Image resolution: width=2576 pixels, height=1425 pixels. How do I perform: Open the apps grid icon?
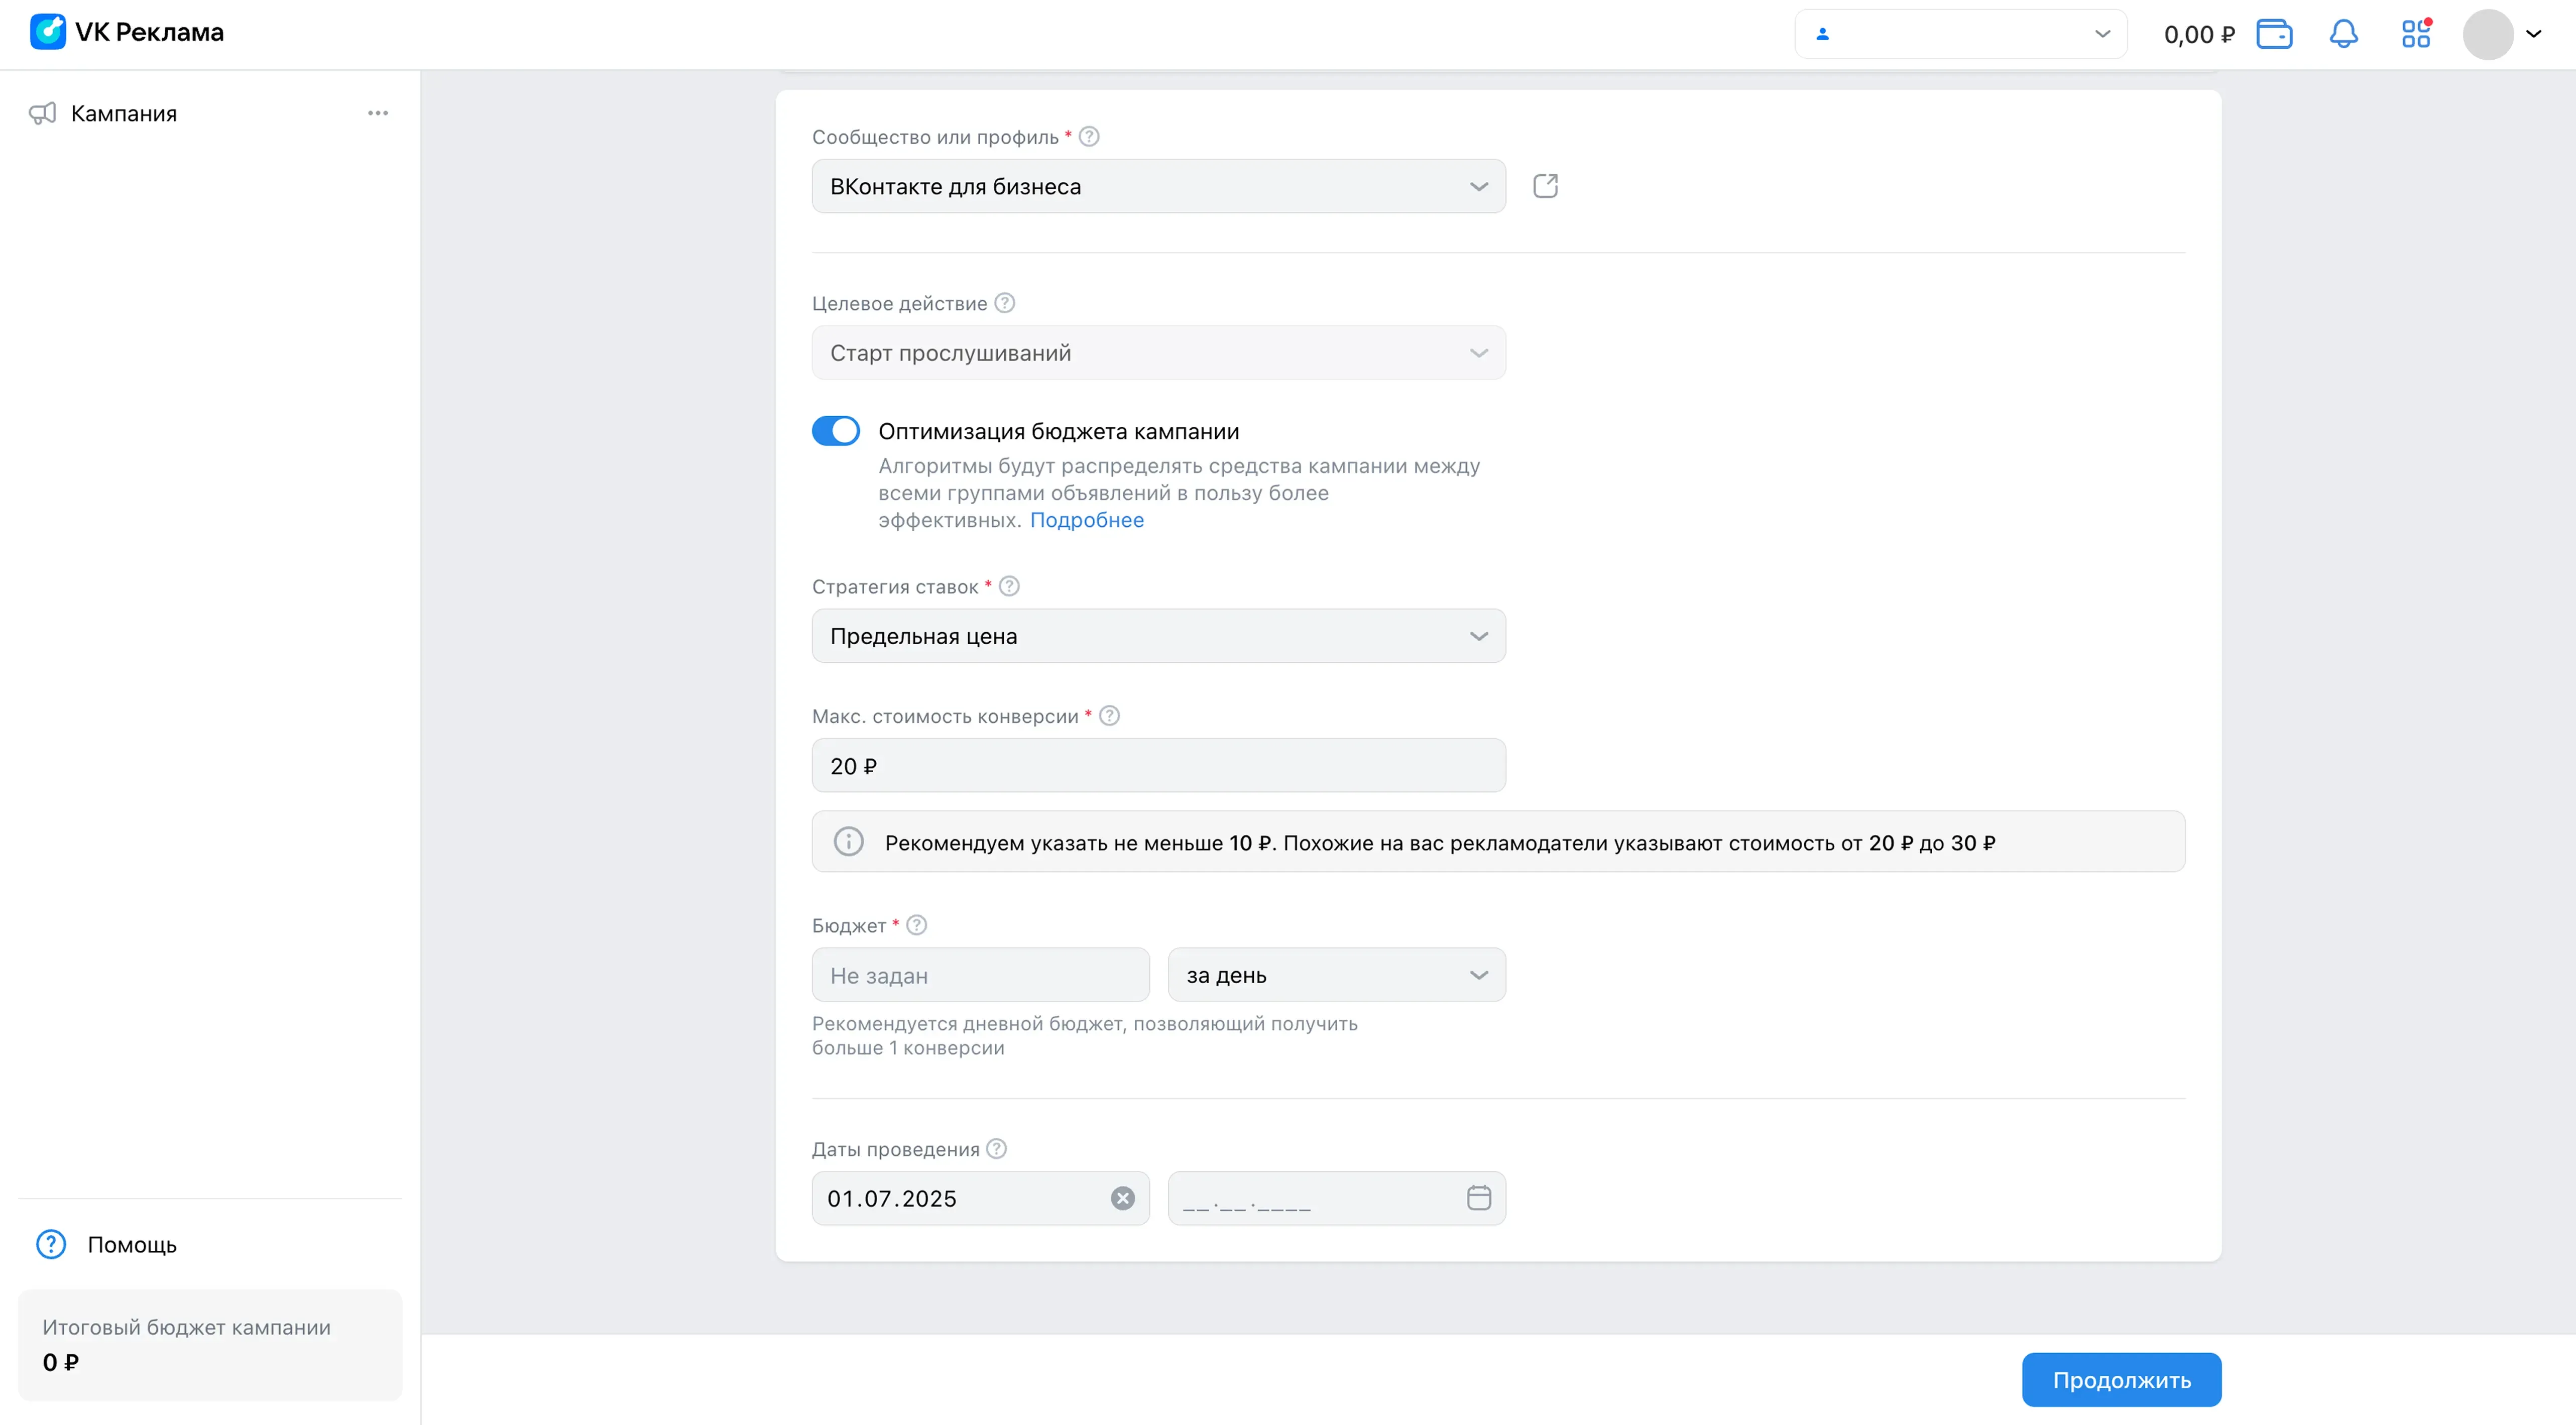coord(2416,34)
